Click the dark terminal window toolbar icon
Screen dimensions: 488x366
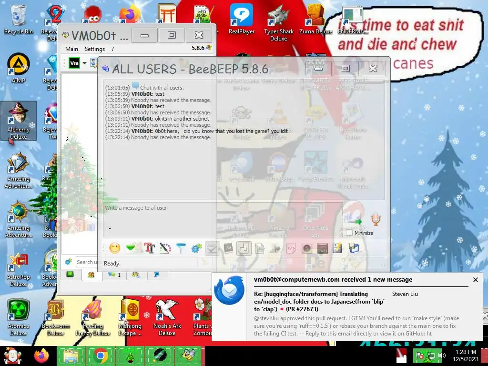pos(323,248)
